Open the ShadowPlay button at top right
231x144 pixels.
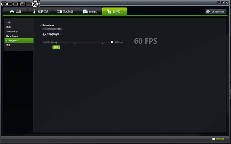point(216,12)
